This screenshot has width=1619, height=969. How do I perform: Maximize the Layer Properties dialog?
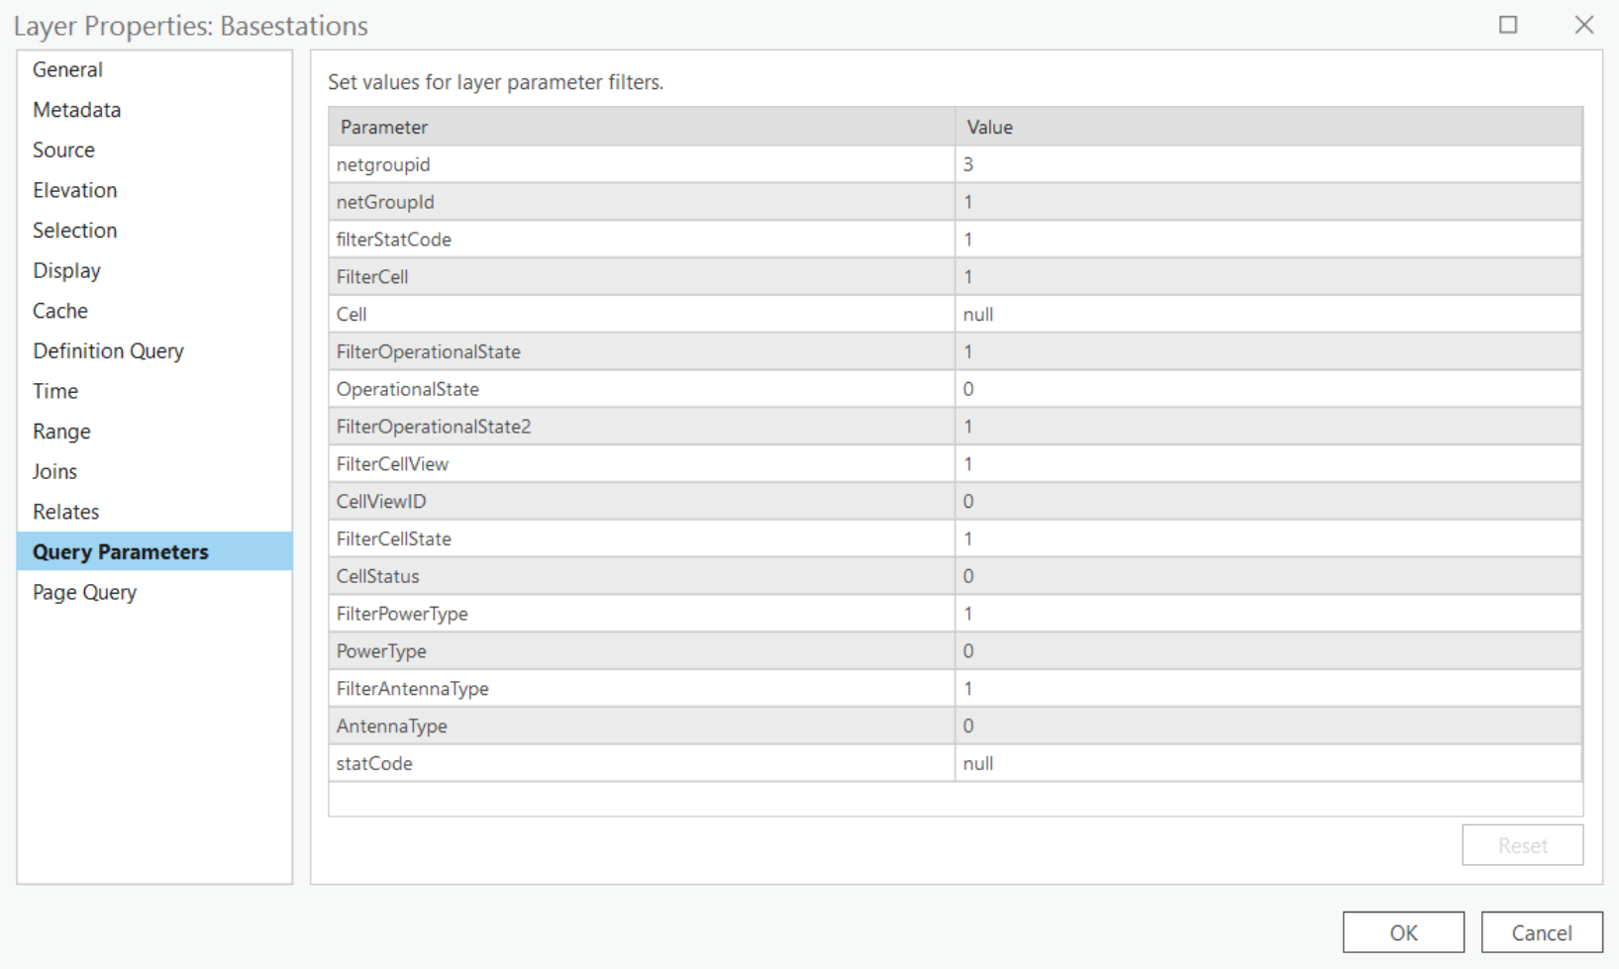point(1507,25)
